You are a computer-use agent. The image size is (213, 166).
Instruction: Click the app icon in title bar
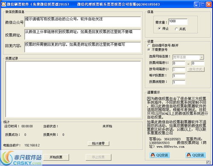click(x=3, y=4)
